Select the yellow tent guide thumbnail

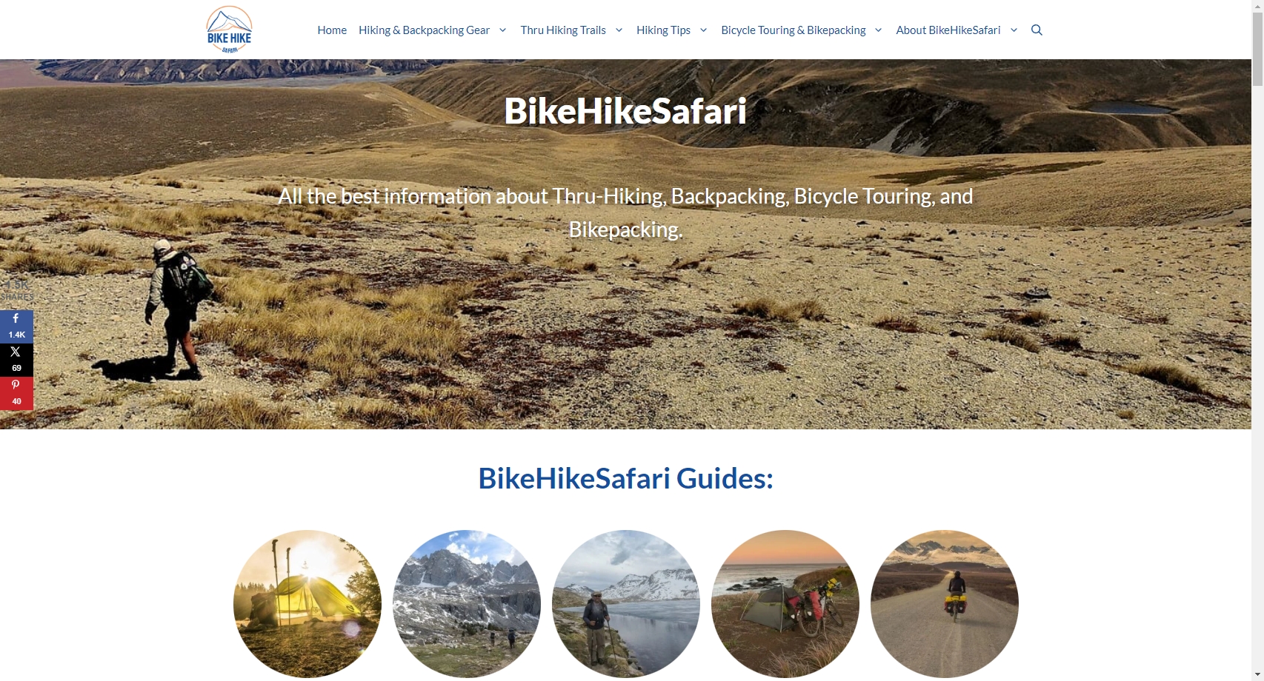click(307, 603)
